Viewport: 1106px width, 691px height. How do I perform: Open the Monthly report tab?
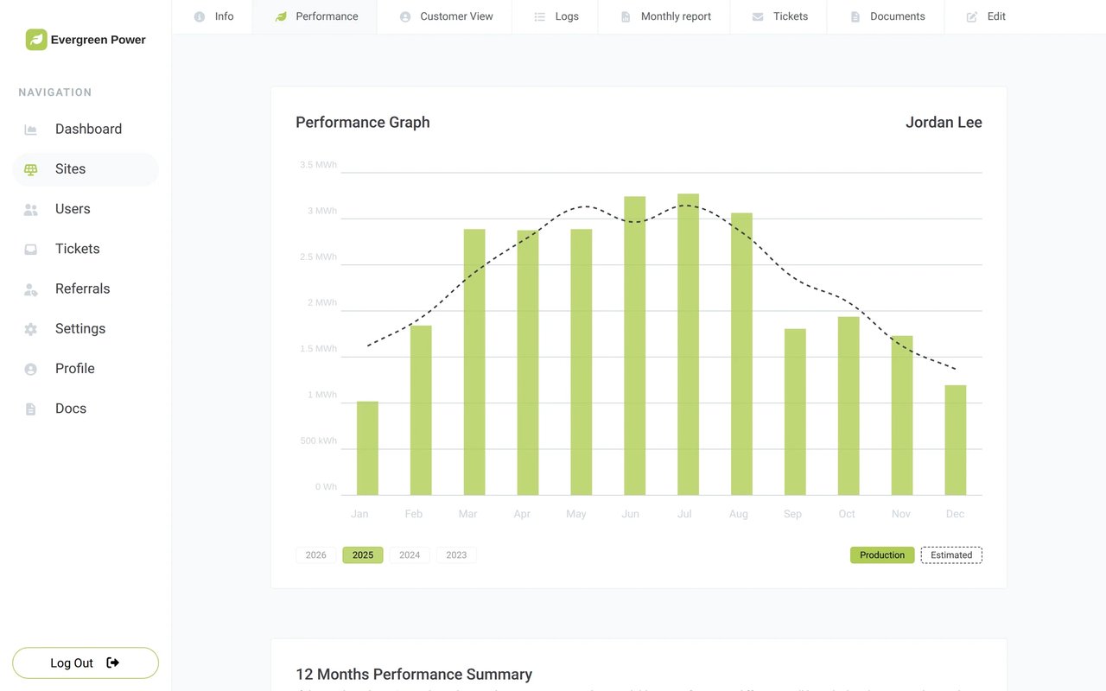(664, 16)
